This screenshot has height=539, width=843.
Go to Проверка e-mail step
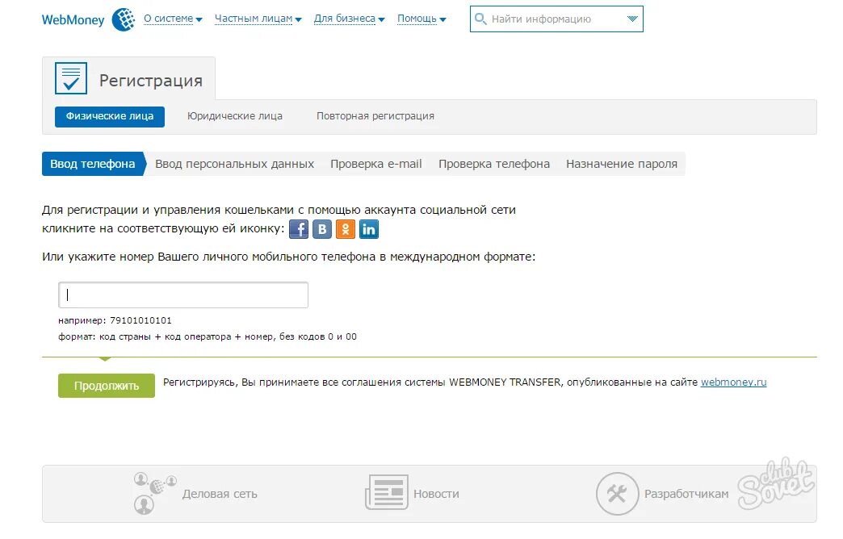point(375,164)
